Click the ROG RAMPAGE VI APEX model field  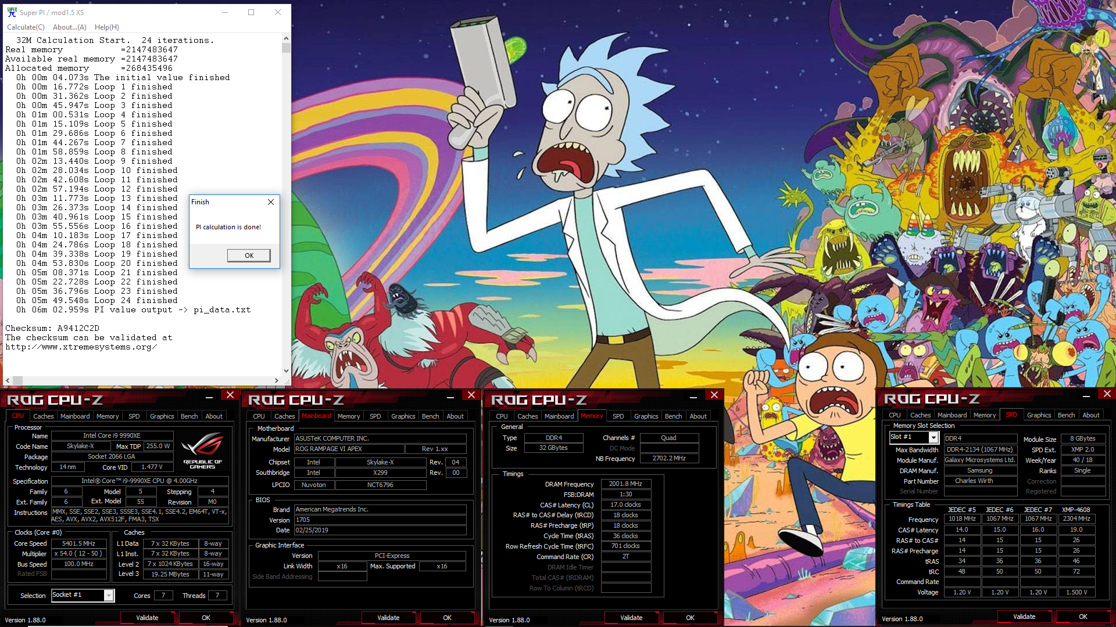click(x=349, y=449)
